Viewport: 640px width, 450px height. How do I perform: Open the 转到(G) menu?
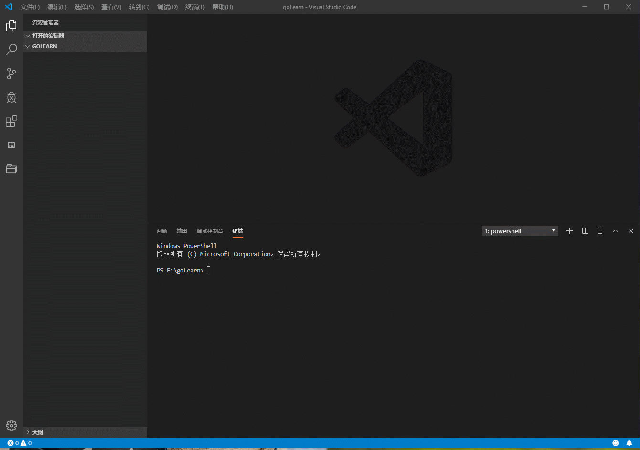[x=139, y=7]
